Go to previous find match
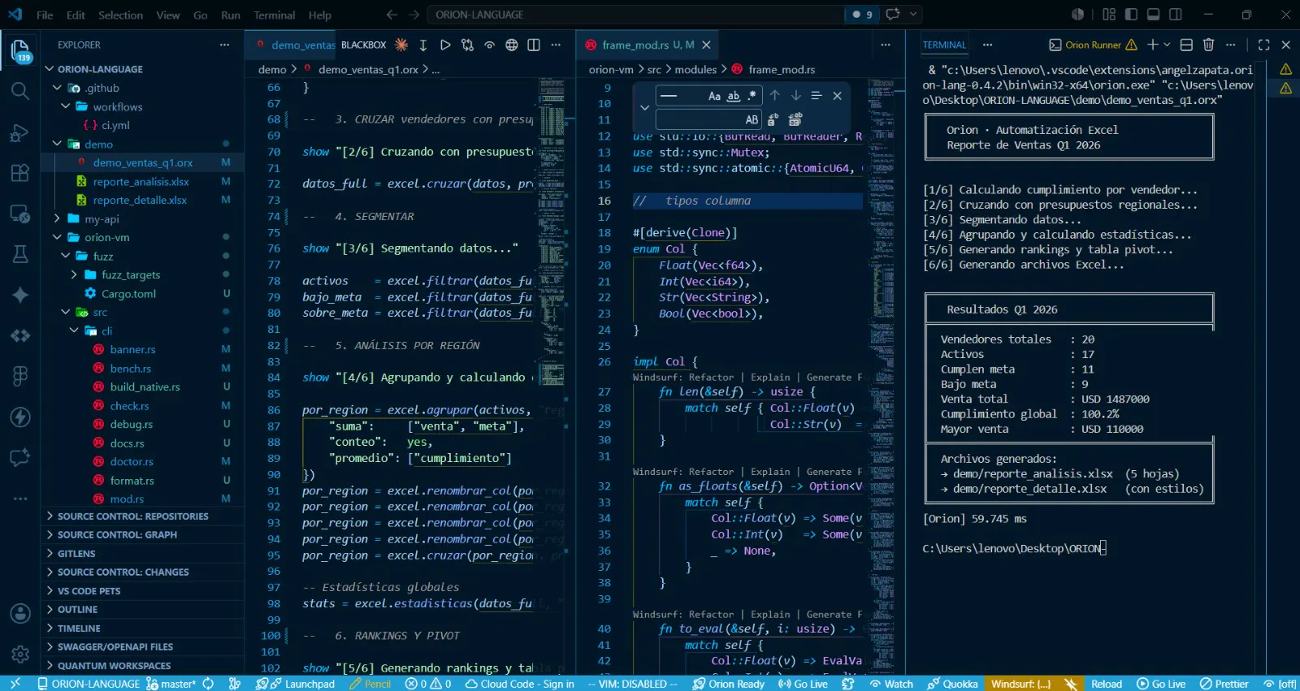The width and height of the screenshot is (1300, 691). [x=775, y=96]
